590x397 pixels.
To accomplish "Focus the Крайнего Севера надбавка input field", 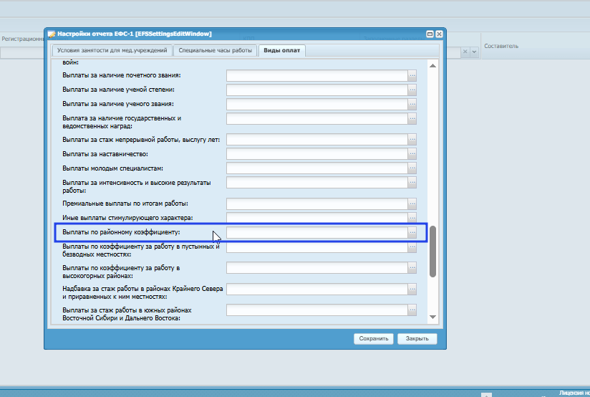I will [x=317, y=289].
